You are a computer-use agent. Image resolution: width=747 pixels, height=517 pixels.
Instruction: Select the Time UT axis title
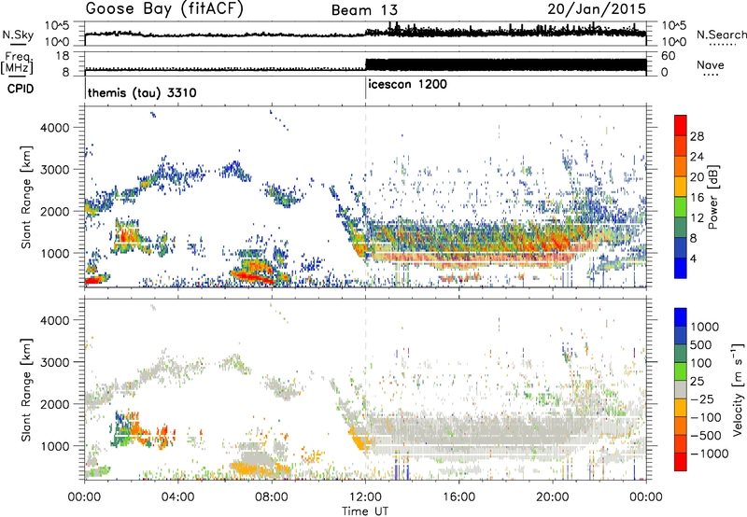[x=365, y=511]
